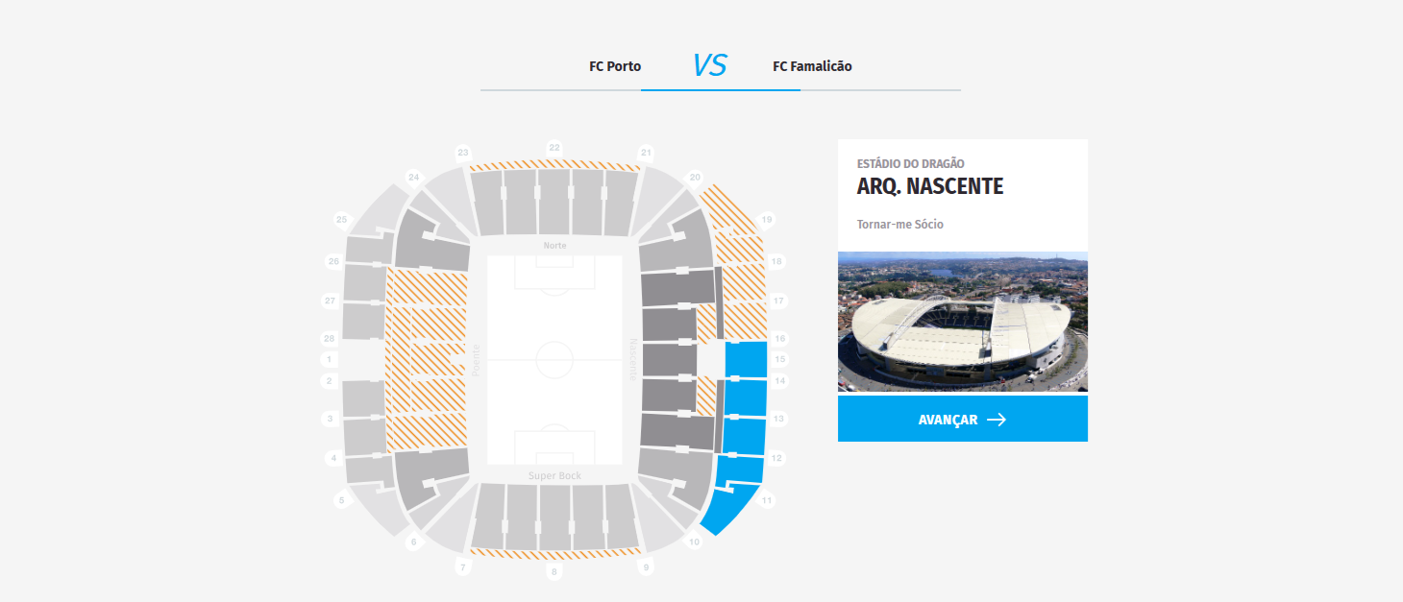Click the FC Famalicão team name
The height and width of the screenshot is (602, 1403).
click(x=812, y=66)
